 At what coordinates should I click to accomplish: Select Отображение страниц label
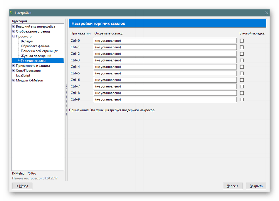[x=33, y=31]
